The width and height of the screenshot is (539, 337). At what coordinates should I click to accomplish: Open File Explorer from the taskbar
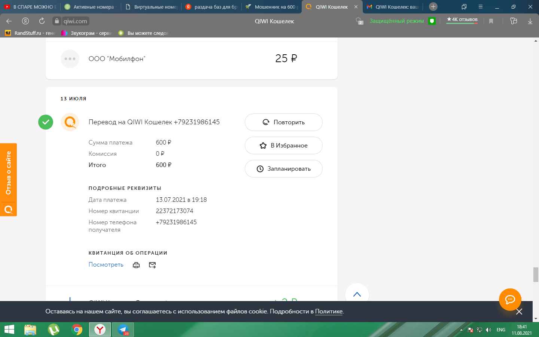pos(30,330)
